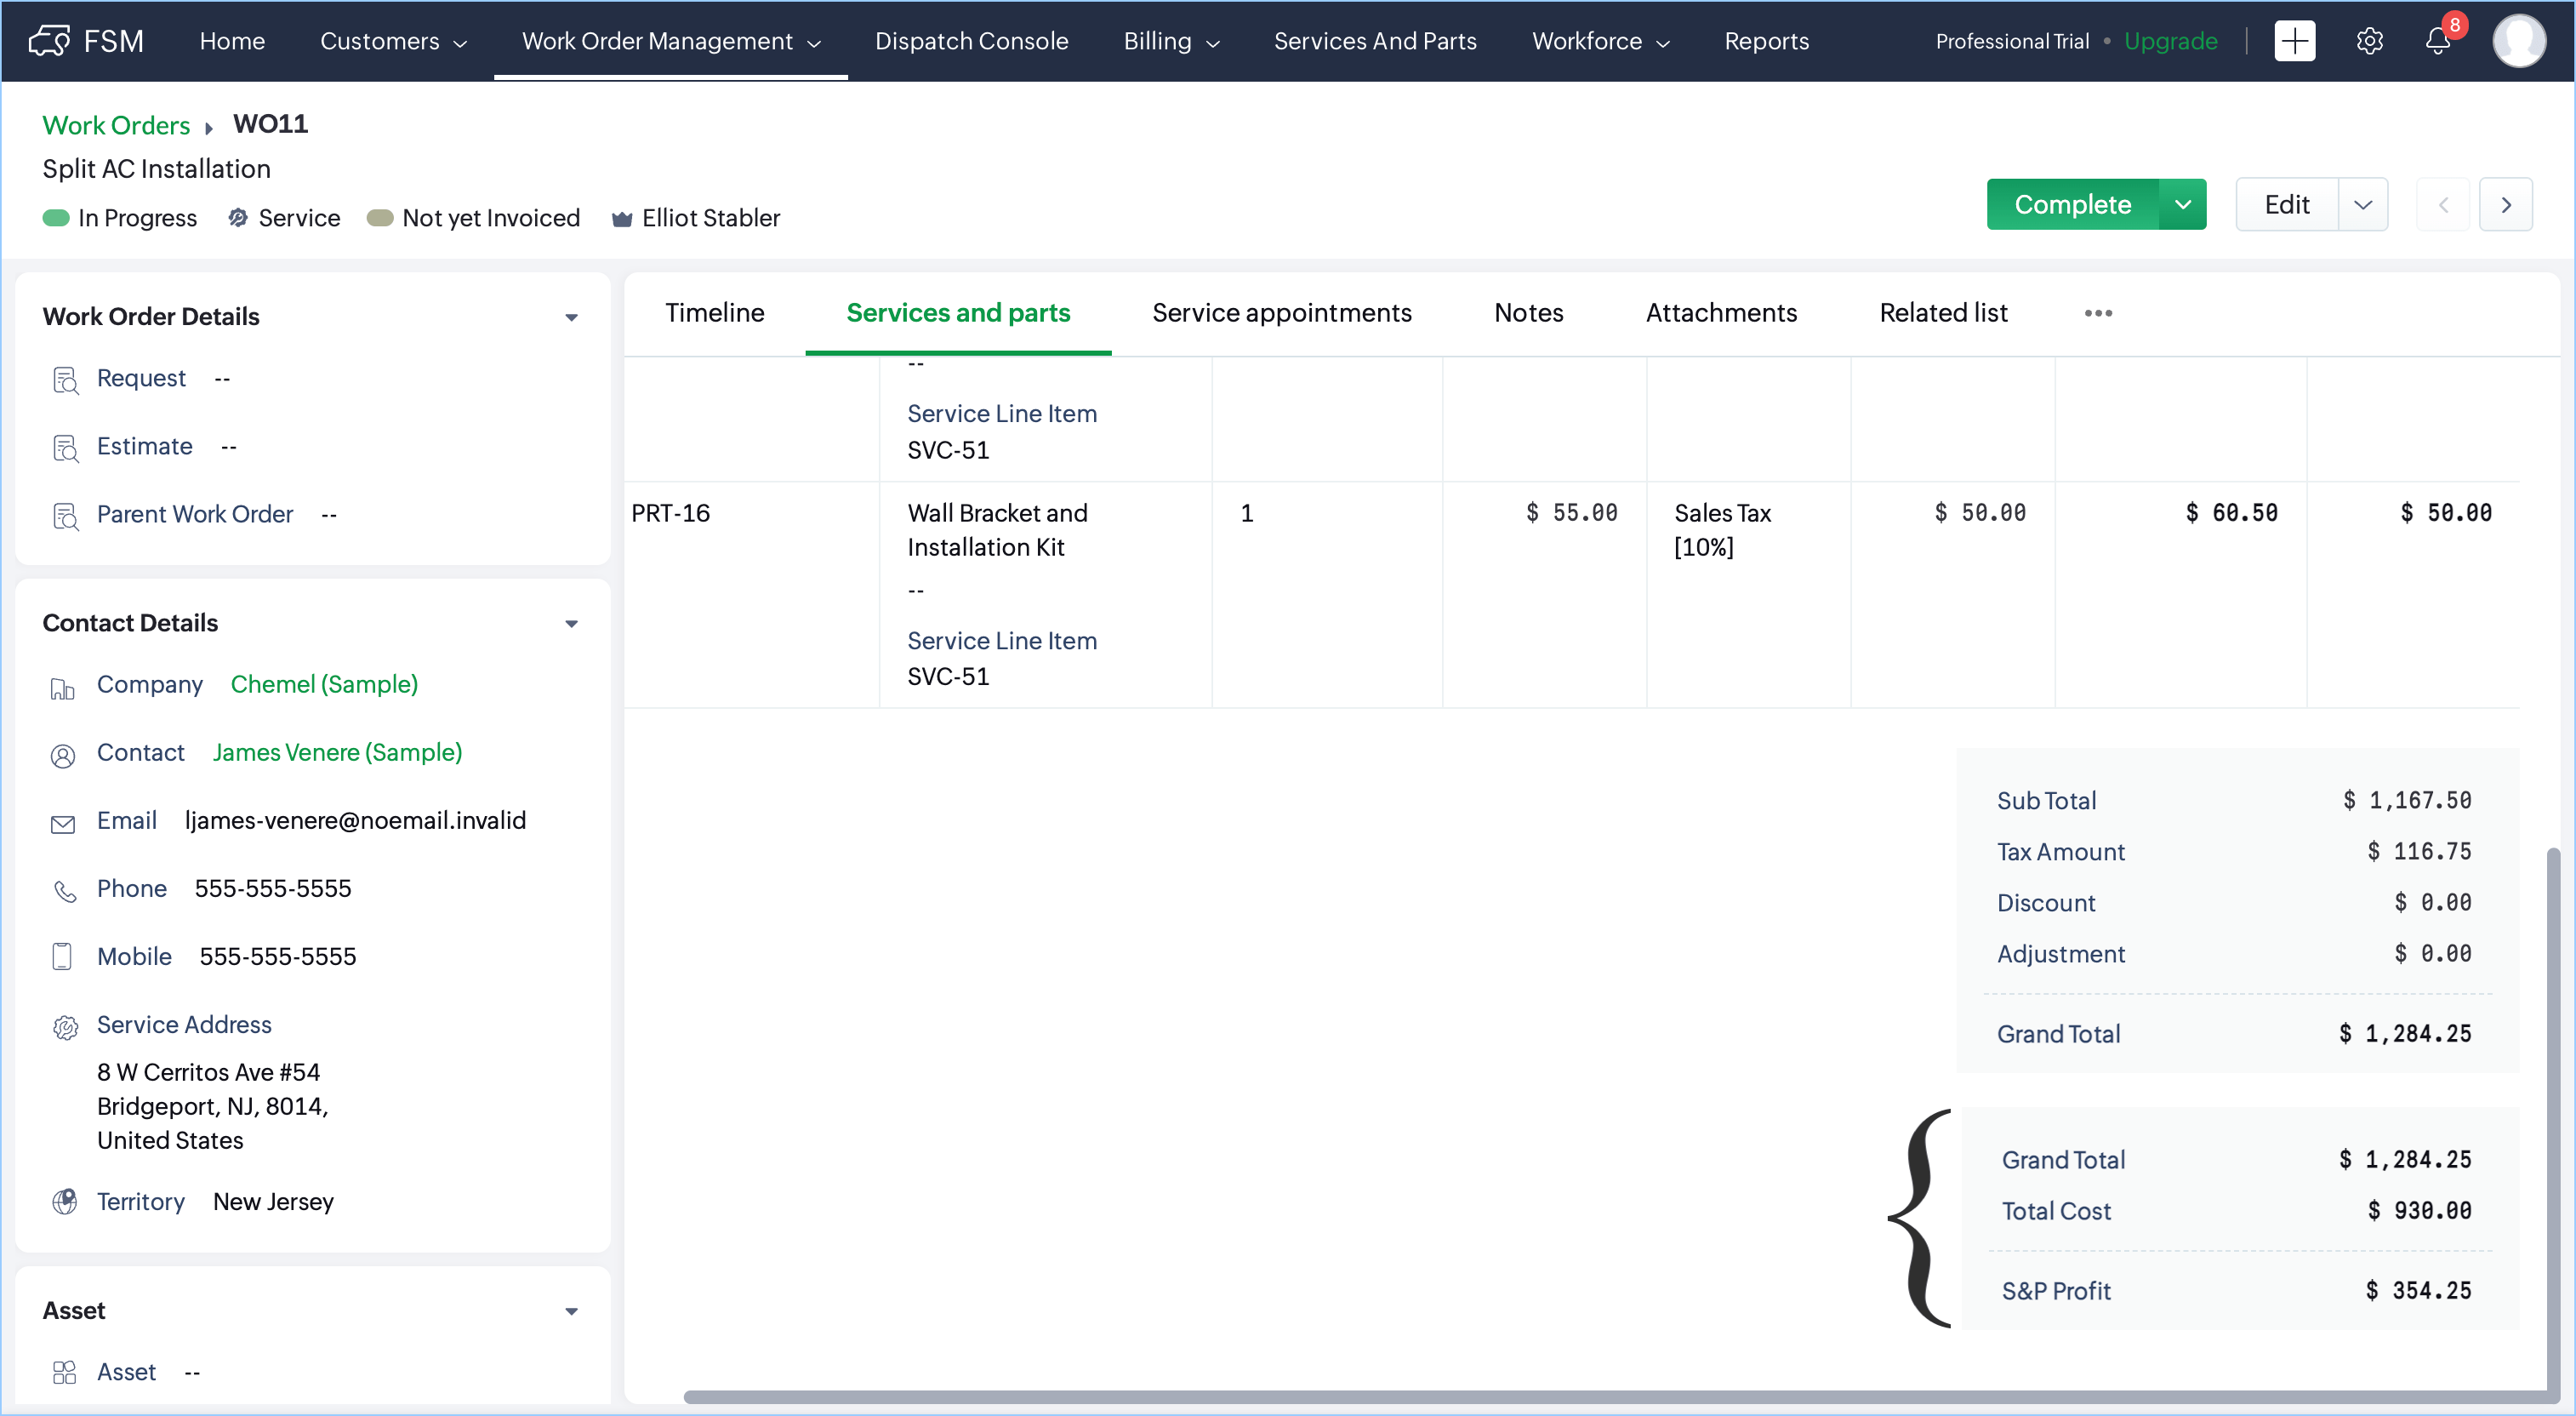Click the horizontal scrollbar at bottom
This screenshot has height=1416, width=2576.
[1600, 1396]
